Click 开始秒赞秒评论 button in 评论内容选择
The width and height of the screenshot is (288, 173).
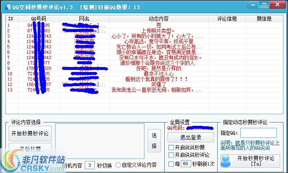(30, 133)
